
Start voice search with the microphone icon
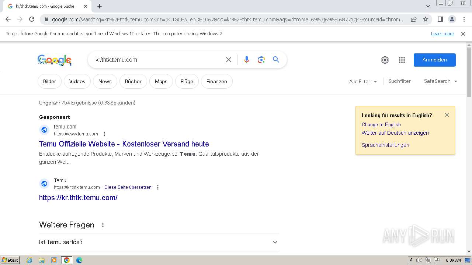(x=247, y=60)
